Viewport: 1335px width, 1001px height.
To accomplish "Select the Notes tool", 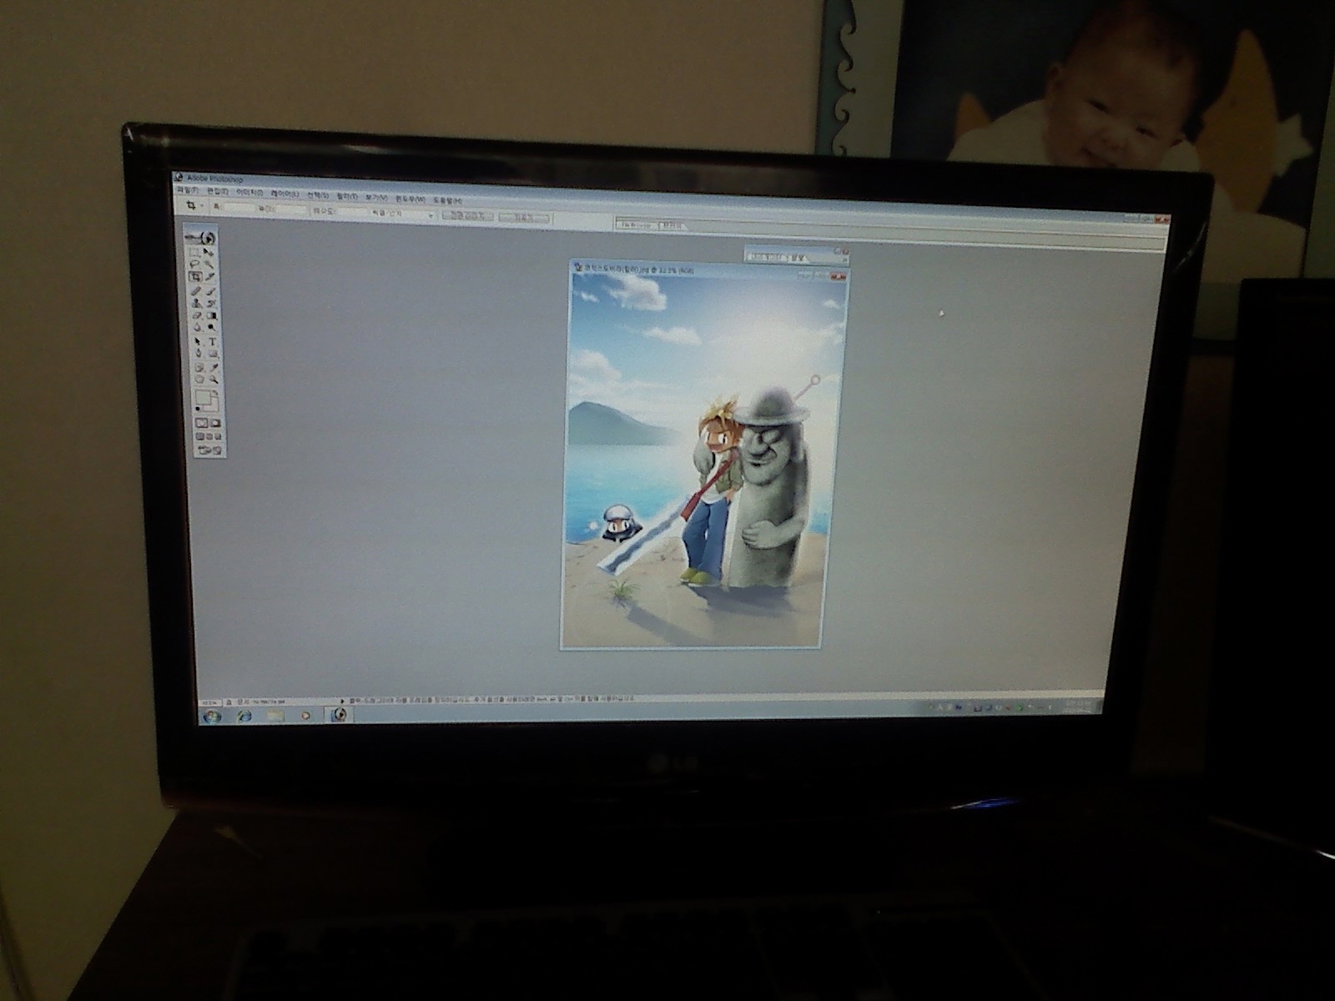I will pos(199,367).
